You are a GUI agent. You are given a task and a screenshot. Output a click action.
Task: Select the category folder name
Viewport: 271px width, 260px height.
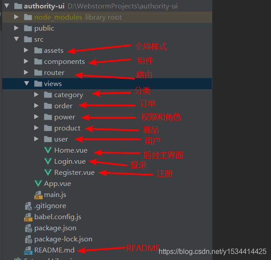pyautogui.click(x=68, y=95)
